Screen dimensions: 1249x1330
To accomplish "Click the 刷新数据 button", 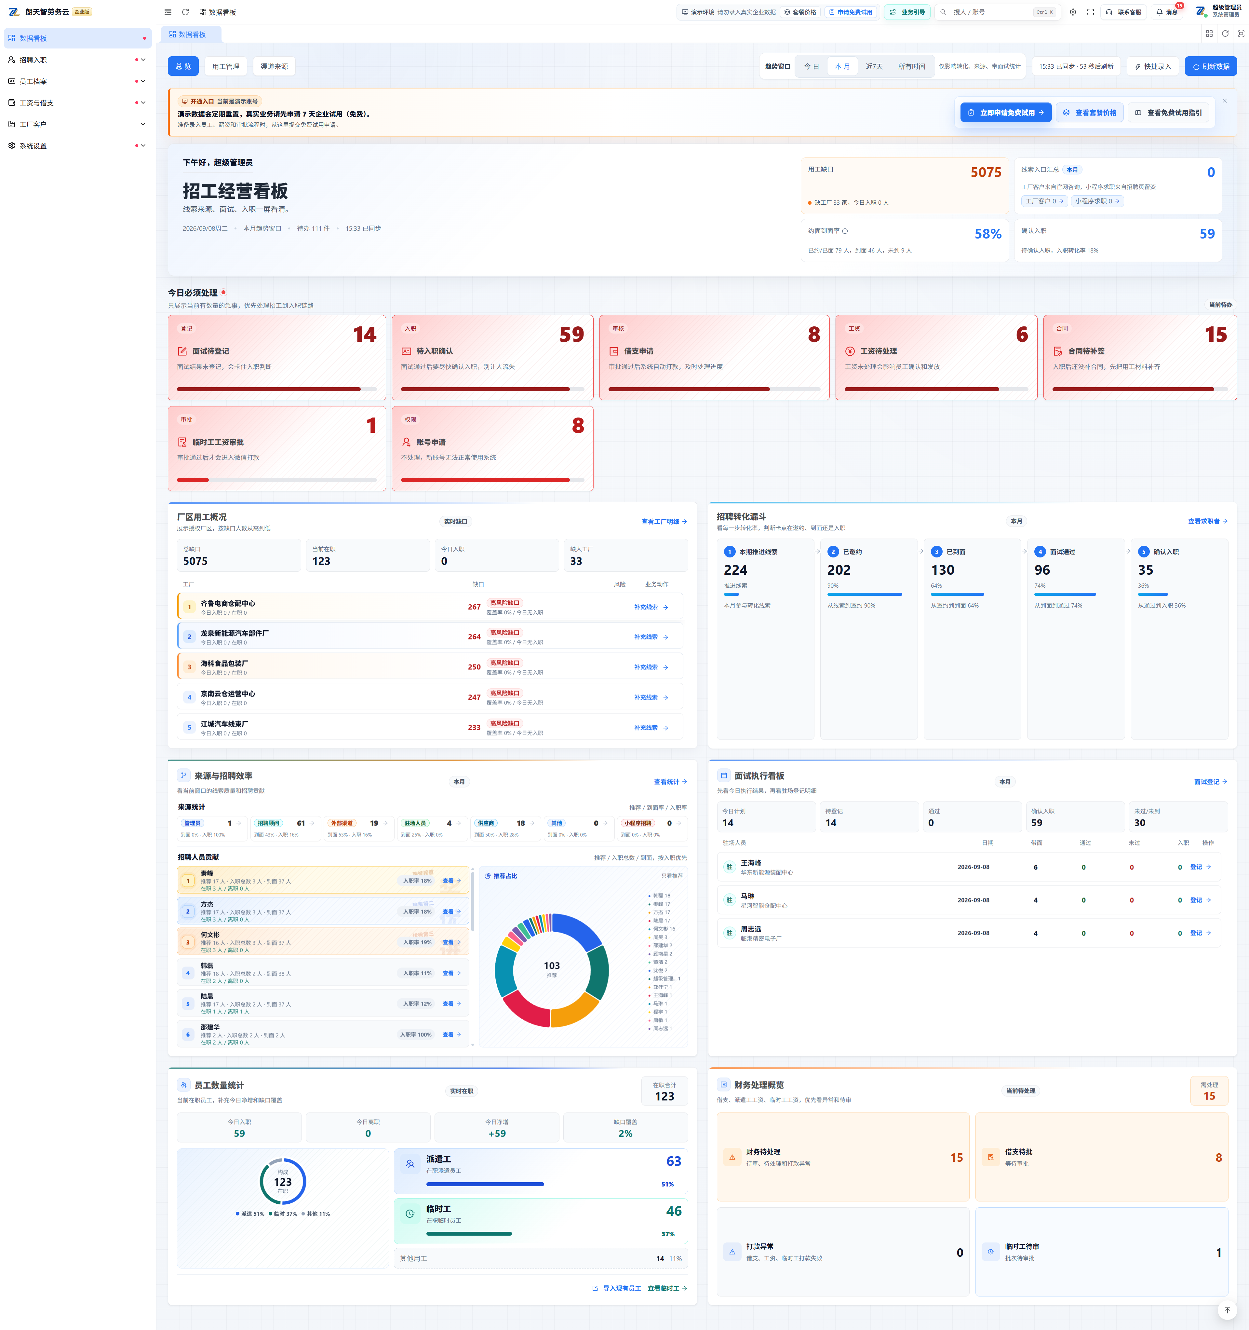I will point(1210,66).
